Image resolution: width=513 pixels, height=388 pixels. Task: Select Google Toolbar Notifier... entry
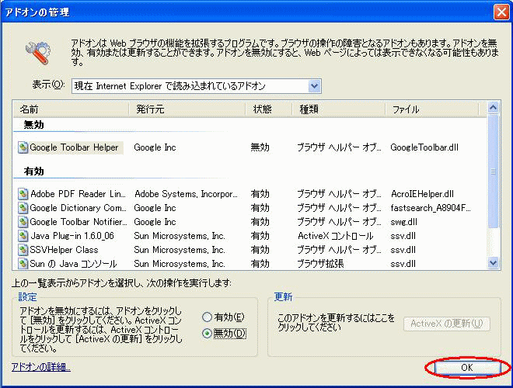pyautogui.click(x=79, y=222)
